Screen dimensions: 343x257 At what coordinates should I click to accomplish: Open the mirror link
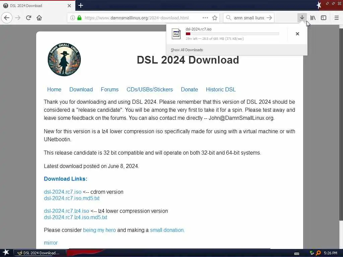[x=51, y=243]
